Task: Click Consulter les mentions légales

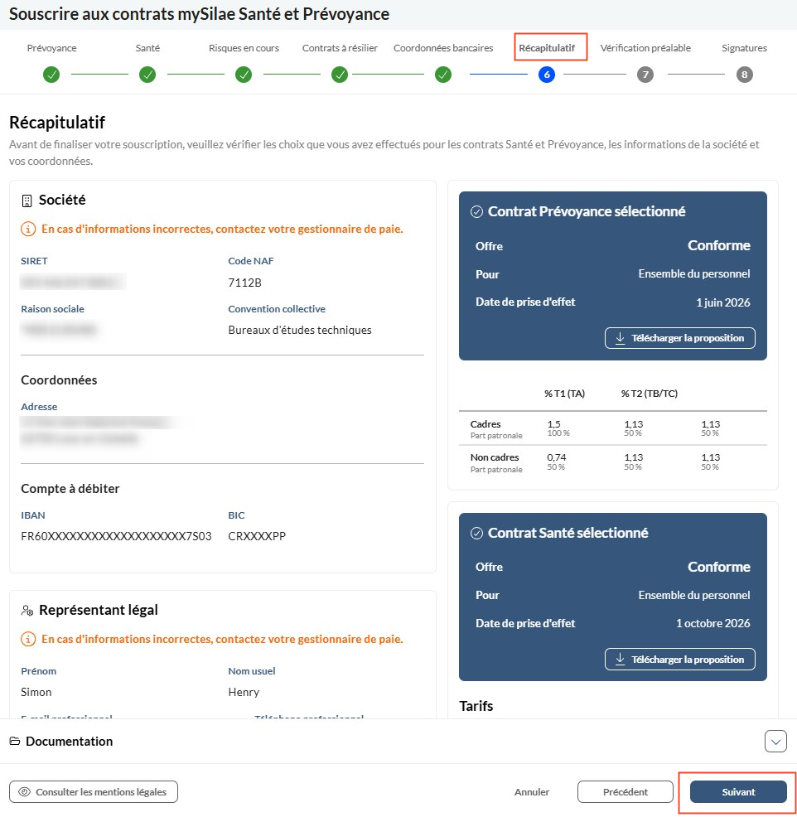Action: 94,792
